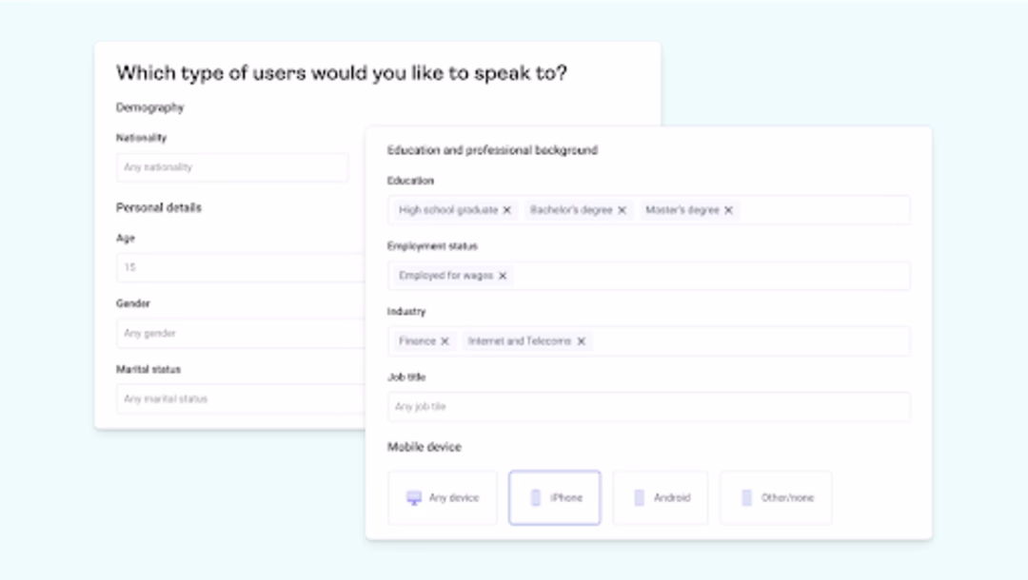Click the monitor icon on Any device card

click(x=413, y=497)
